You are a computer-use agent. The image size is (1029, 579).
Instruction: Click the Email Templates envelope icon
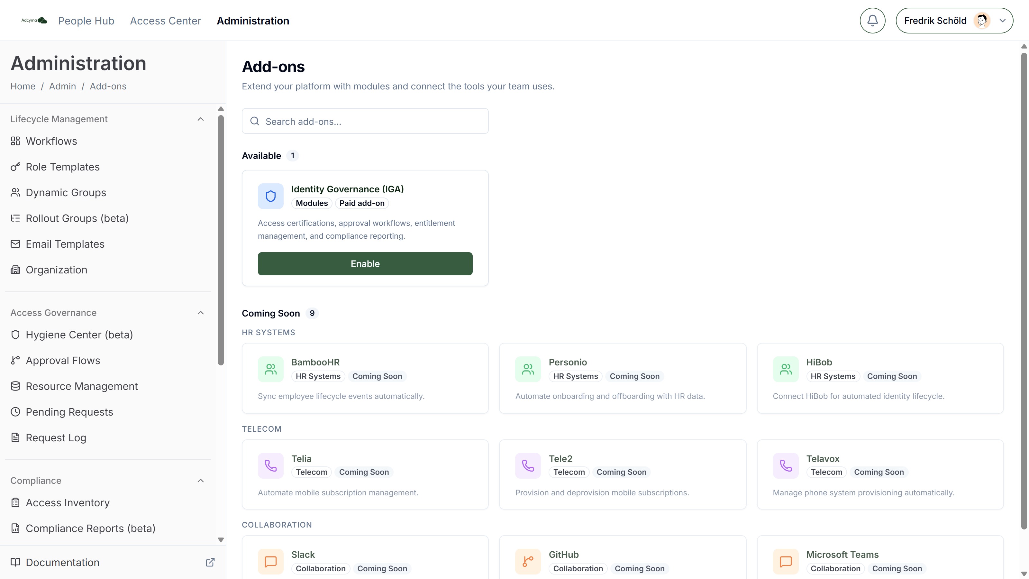[x=15, y=244]
